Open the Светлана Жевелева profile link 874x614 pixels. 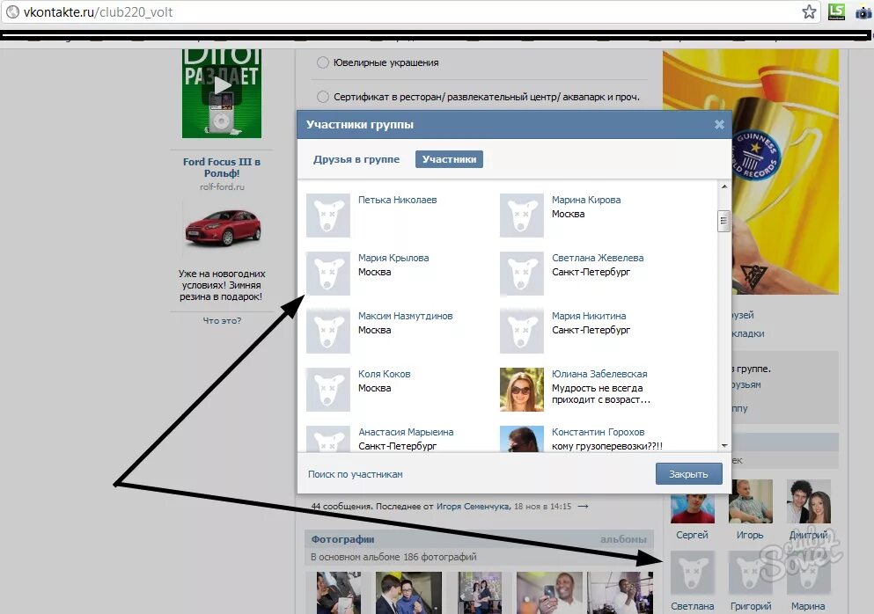pos(598,258)
